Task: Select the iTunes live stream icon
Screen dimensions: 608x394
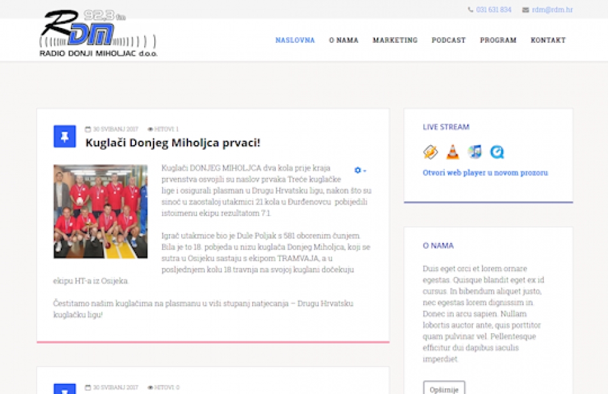Action: (474, 152)
